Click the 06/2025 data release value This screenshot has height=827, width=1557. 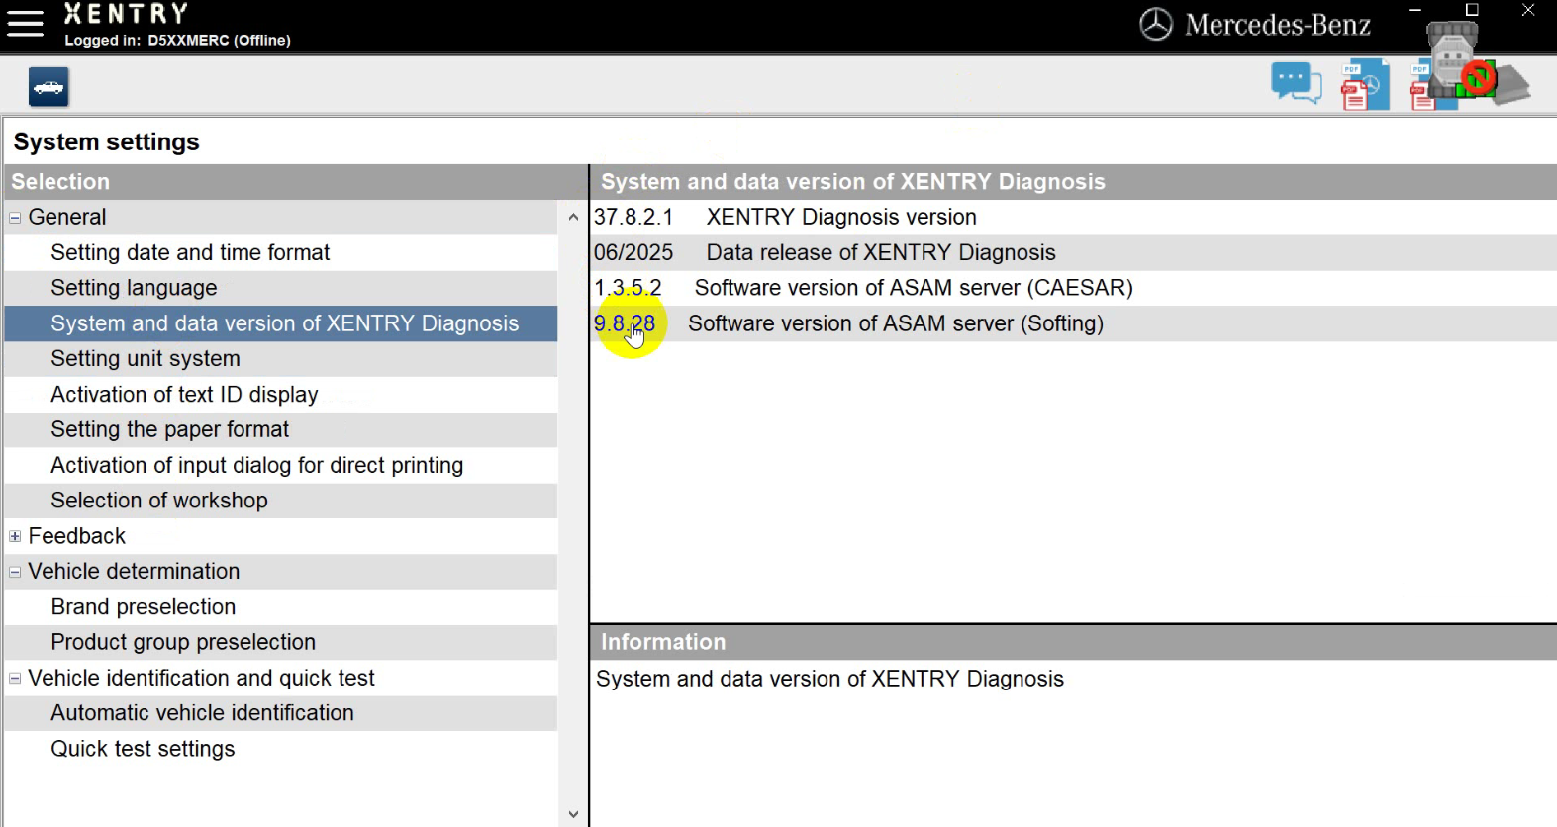click(633, 252)
